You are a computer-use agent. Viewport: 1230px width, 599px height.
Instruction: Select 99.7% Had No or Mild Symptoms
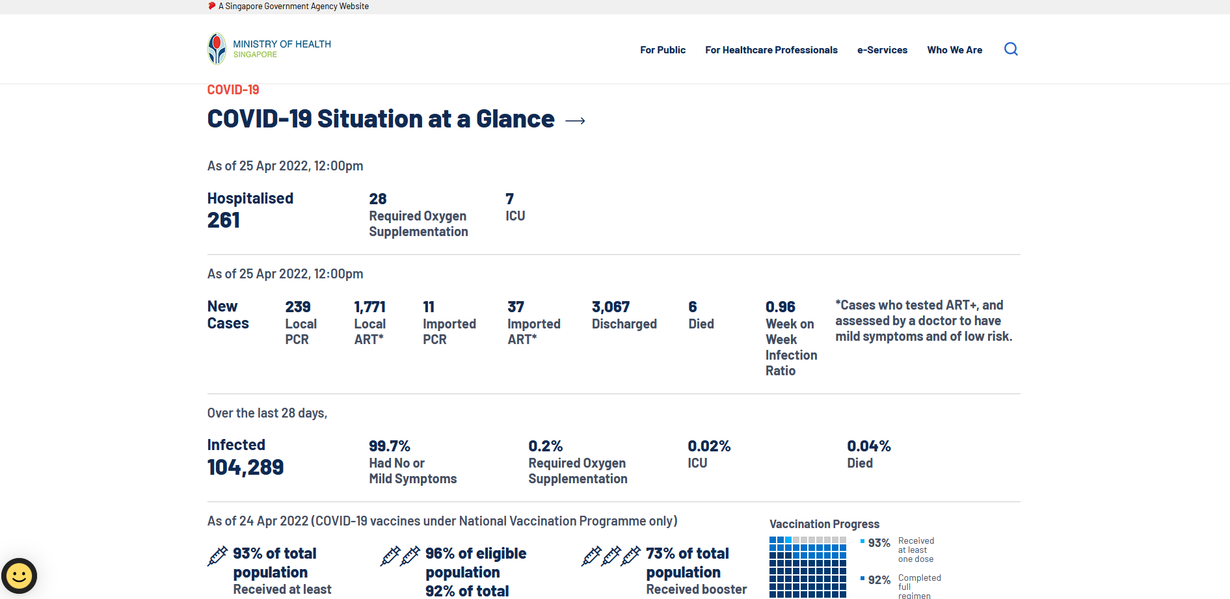click(413, 462)
